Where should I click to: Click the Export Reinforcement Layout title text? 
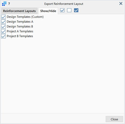coord(64,4)
